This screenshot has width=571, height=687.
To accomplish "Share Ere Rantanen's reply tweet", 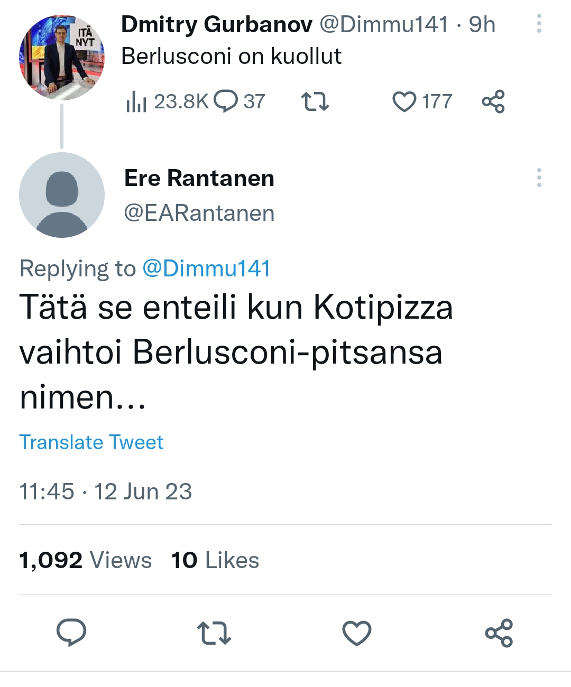I will (499, 633).
